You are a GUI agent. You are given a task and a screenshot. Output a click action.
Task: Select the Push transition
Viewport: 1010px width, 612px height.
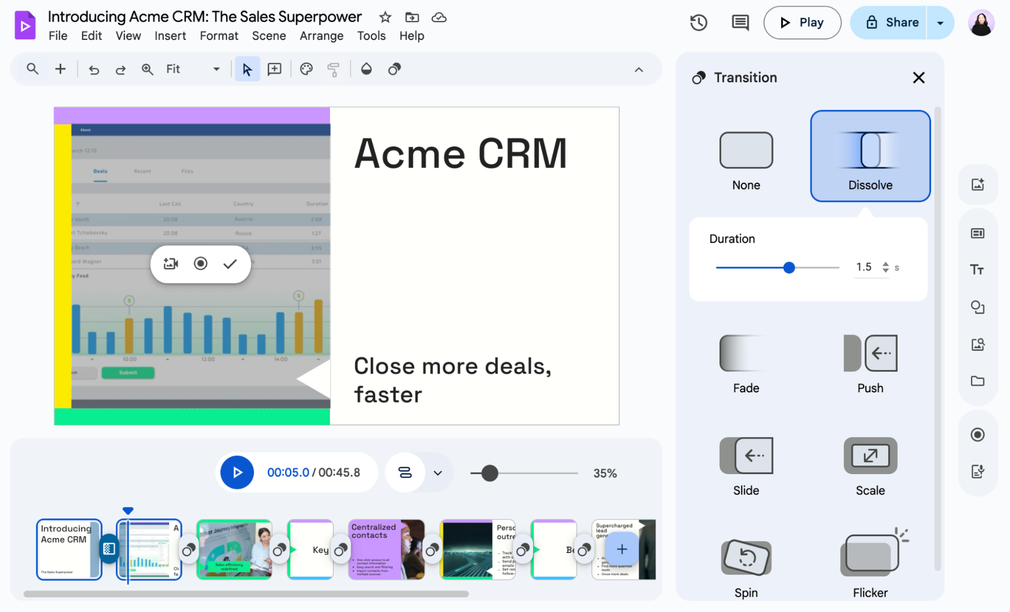click(x=870, y=365)
